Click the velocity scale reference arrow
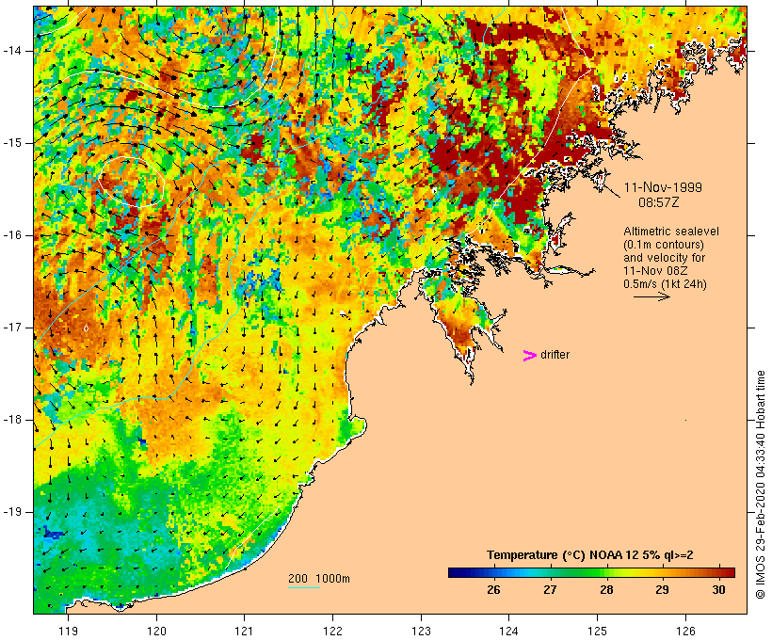The height and width of the screenshot is (640, 772). [651, 296]
